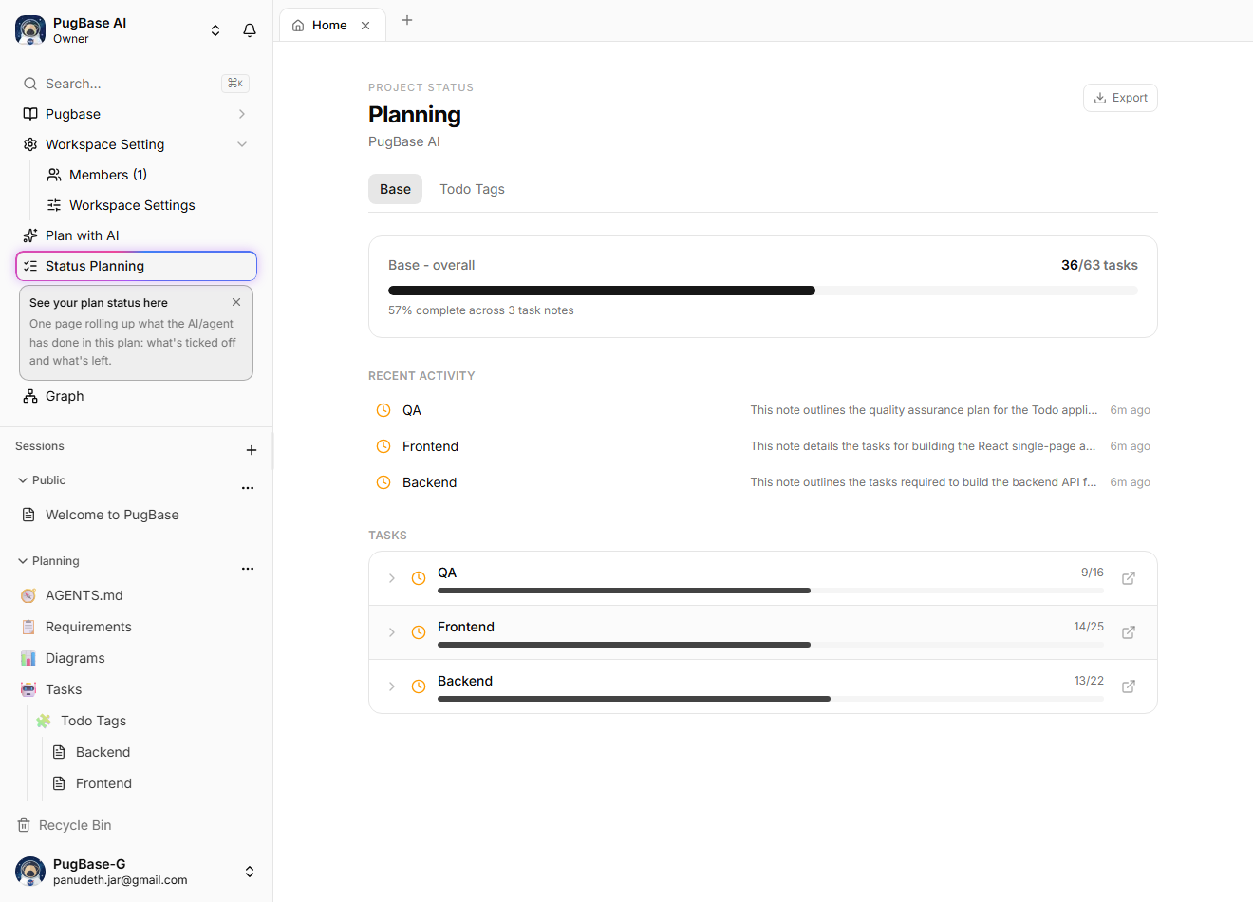The width and height of the screenshot is (1253, 902).
Task: Click the Base overall progress bar
Action: click(763, 291)
